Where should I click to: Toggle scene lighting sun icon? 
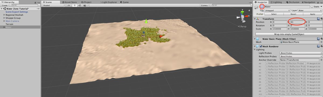[x=75, y=5]
